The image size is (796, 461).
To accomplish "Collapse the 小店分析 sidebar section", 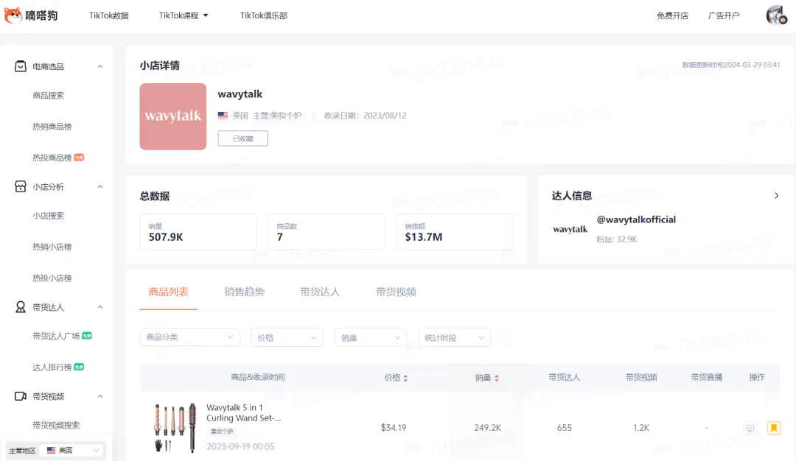I will [100, 187].
